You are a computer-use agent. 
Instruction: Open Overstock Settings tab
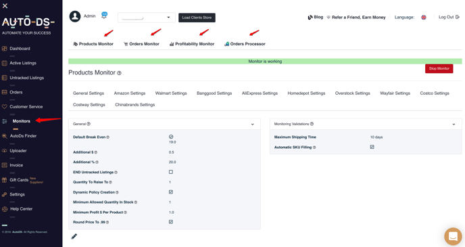tap(353, 93)
